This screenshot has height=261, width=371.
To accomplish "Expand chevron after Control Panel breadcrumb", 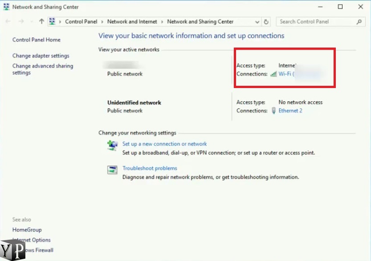I will coord(102,22).
